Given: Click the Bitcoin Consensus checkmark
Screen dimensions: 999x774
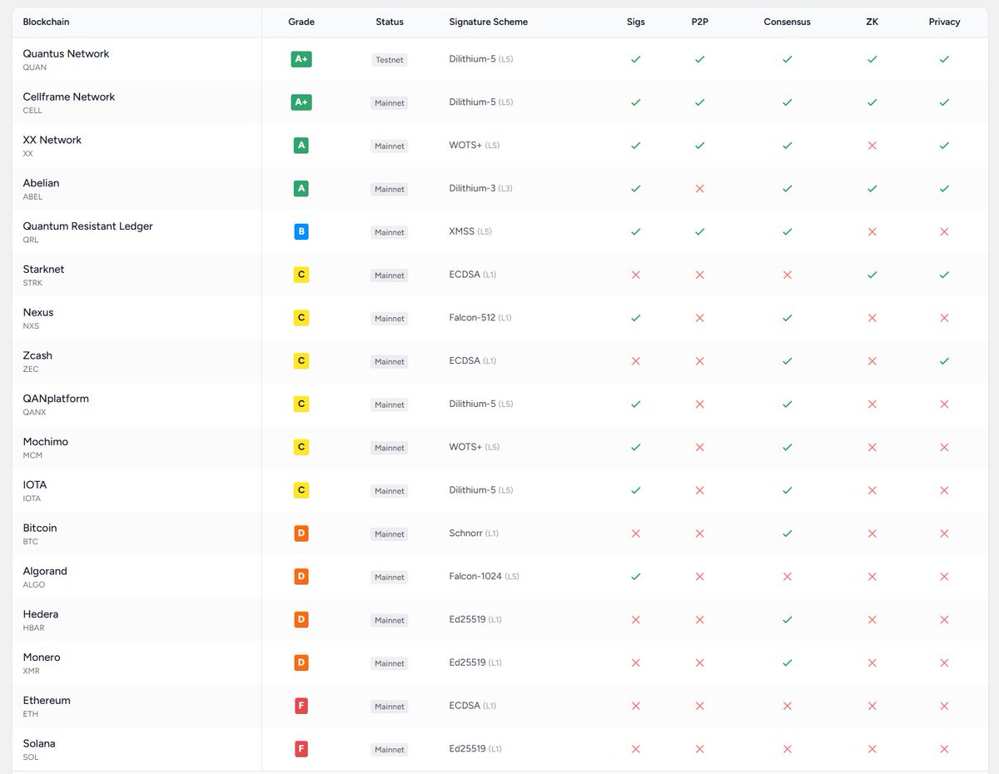Looking at the screenshot, I should pos(787,533).
